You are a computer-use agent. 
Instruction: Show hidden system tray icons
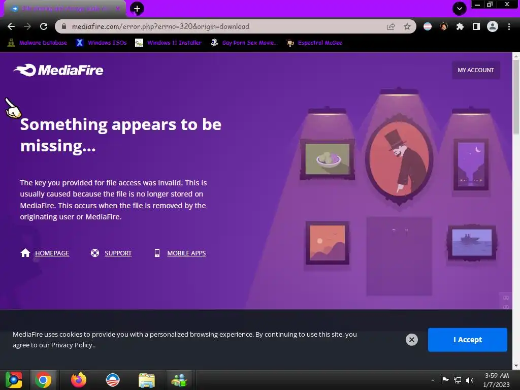(x=433, y=380)
